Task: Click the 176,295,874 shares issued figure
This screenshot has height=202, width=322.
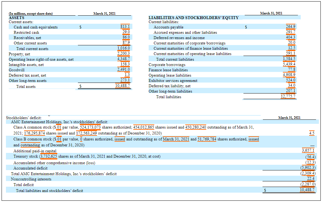Action: [34, 134]
